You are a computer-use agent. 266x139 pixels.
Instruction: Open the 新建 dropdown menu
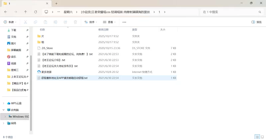click(10, 22)
